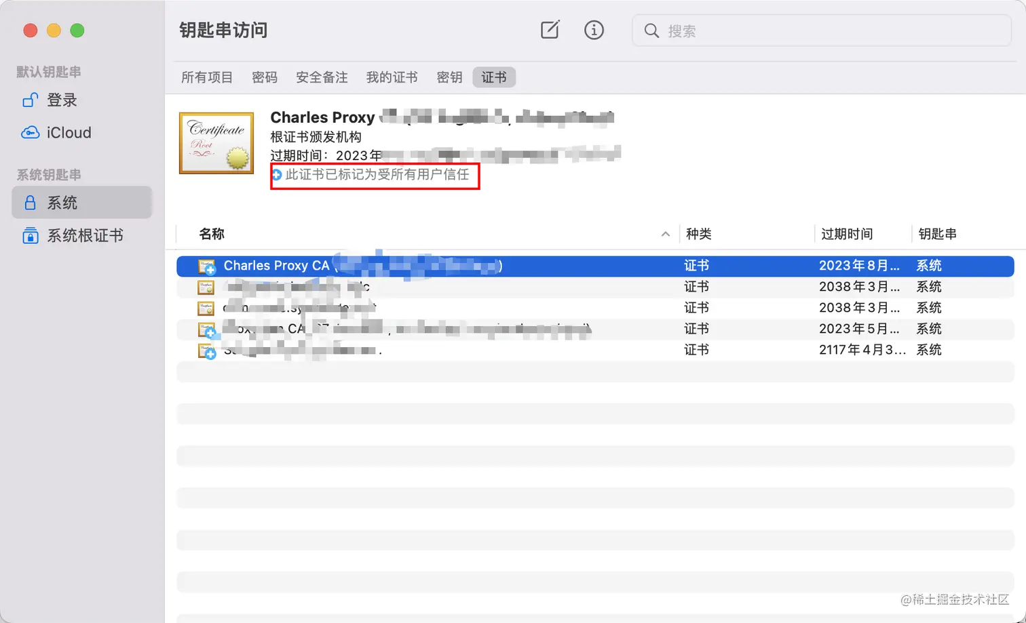The width and height of the screenshot is (1026, 623).
Task: Click the magnifying glass in the search field
Action: [x=651, y=31]
